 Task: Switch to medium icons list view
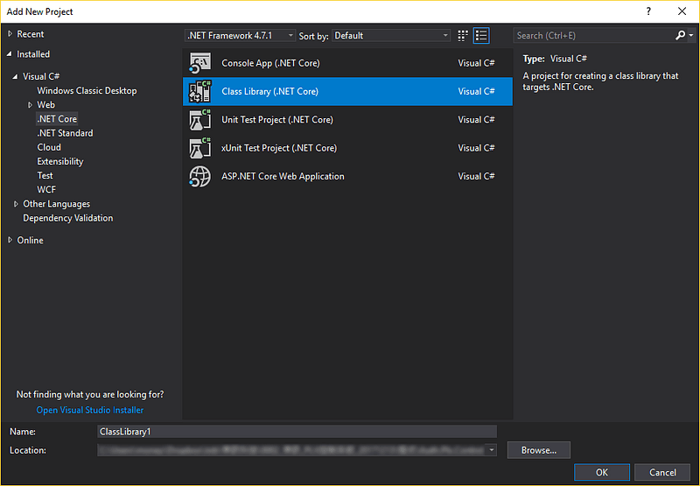(481, 35)
